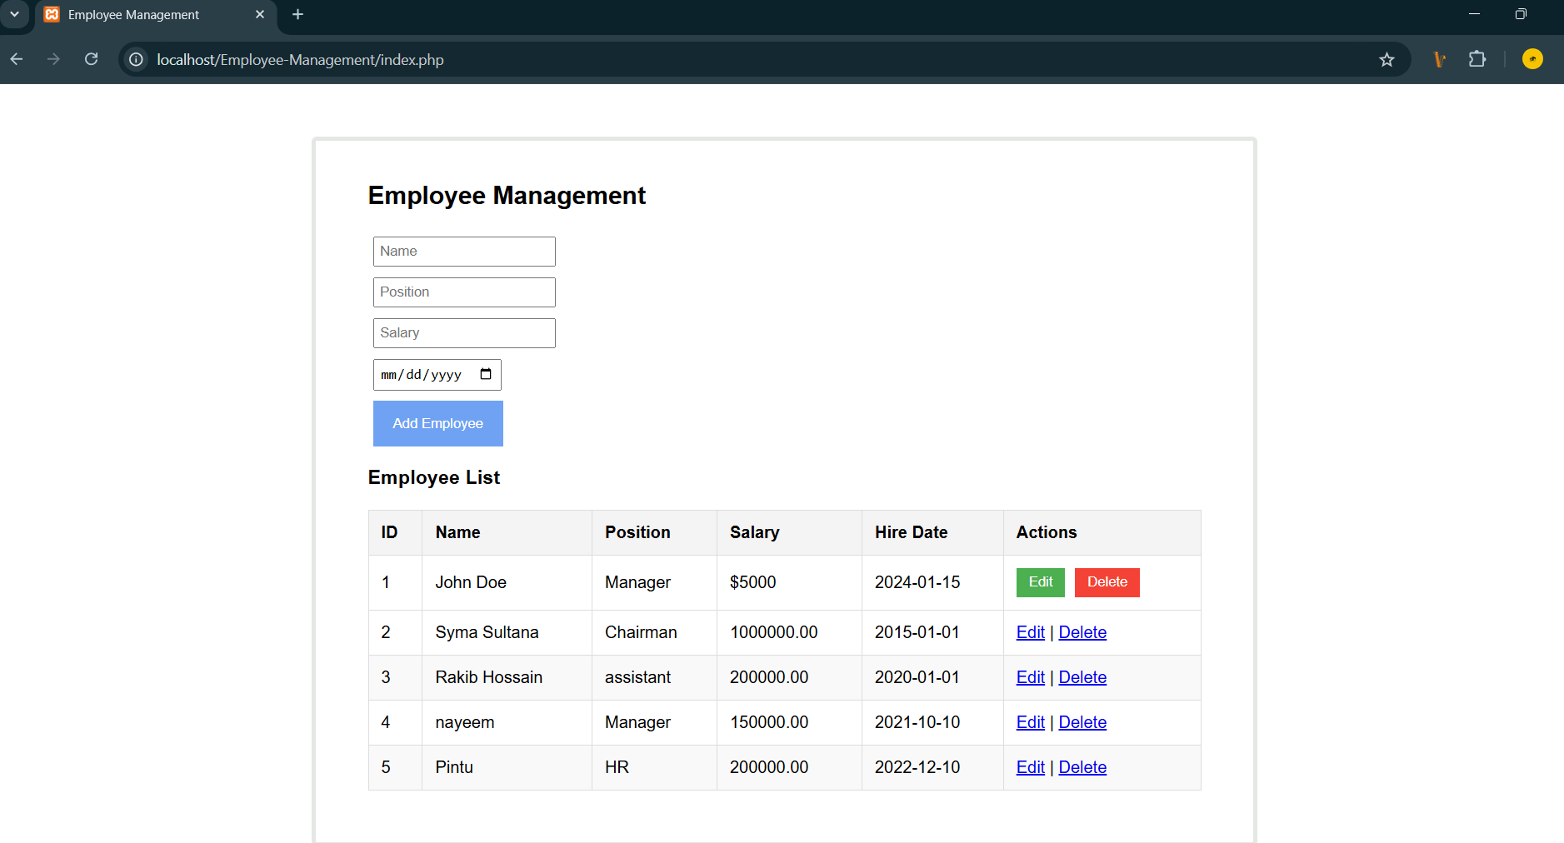Expand the tab search dropdown arrow
This screenshot has width=1564, height=843.
click(14, 14)
